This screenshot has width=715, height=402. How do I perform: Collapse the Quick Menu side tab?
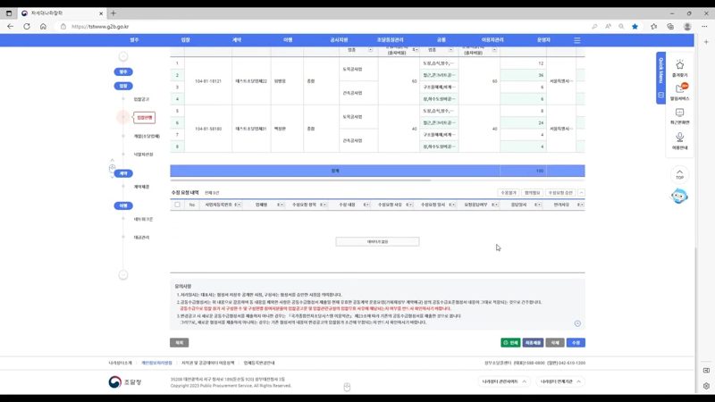click(660, 78)
